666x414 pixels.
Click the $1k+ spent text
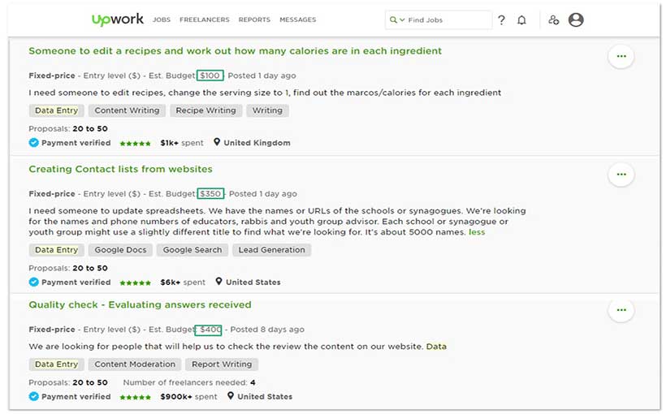point(182,143)
